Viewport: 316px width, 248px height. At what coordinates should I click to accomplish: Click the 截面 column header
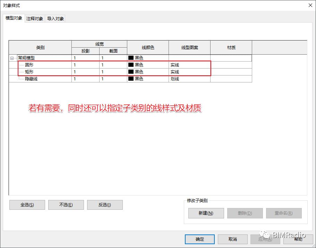point(113,51)
